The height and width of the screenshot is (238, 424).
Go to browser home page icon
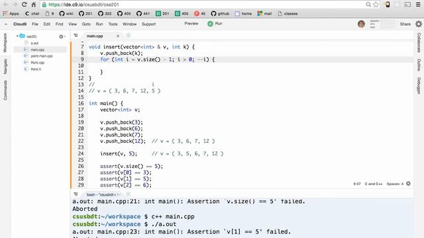point(34,5)
